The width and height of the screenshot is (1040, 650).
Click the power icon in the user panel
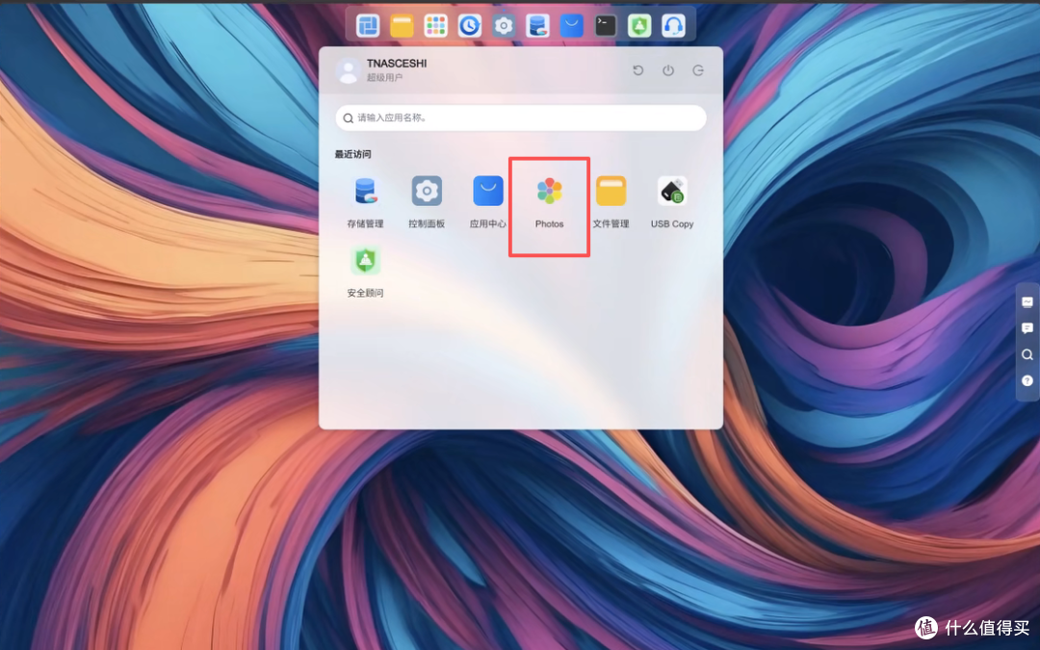click(668, 70)
